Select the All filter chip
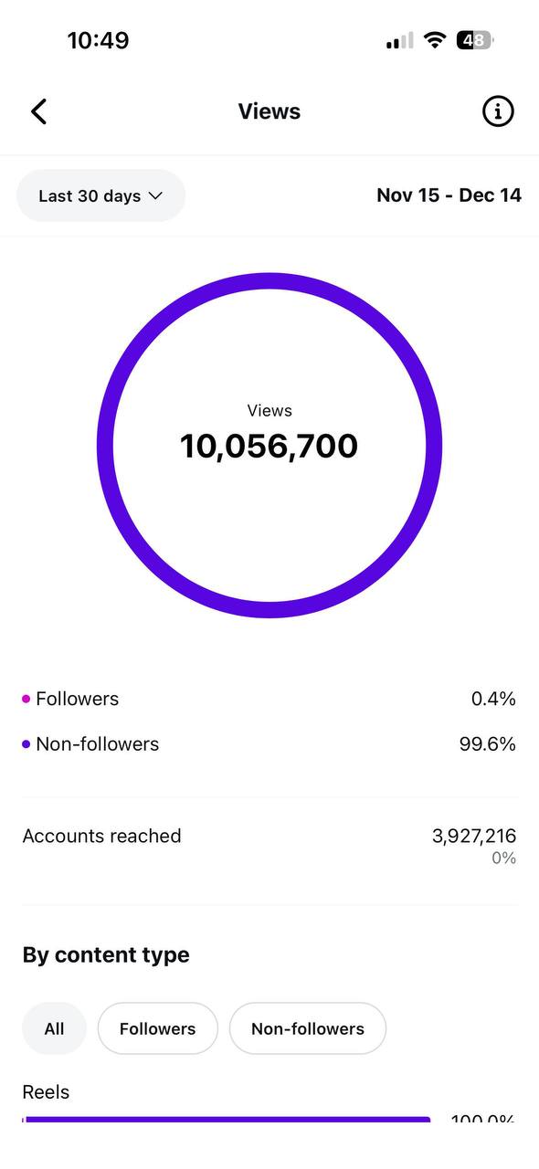The width and height of the screenshot is (539, 1169). pyautogui.click(x=54, y=1028)
